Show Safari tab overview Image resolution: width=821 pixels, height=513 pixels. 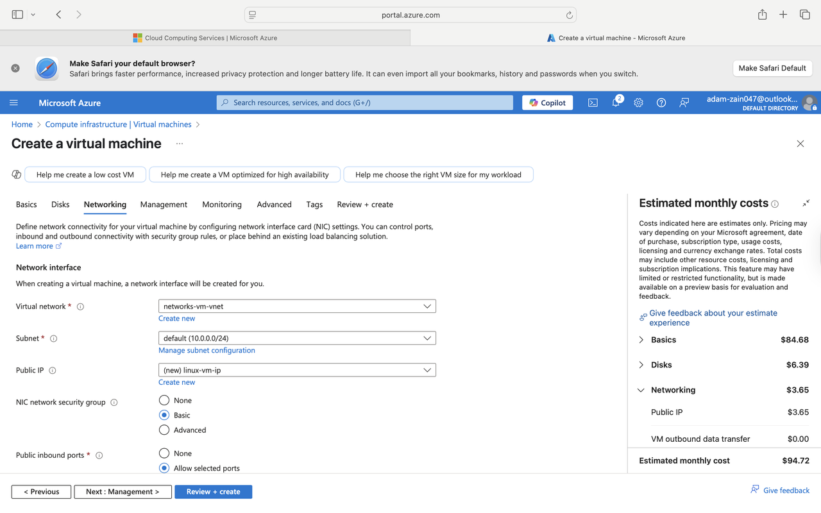pos(805,15)
